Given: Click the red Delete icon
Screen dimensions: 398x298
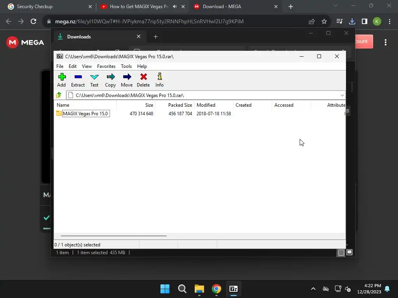Looking at the screenshot, I should pyautogui.click(x=143, y=80).
